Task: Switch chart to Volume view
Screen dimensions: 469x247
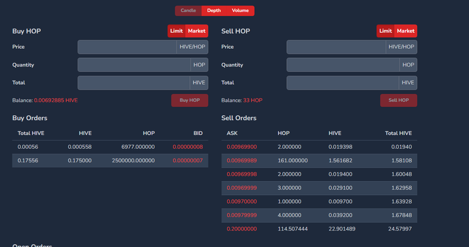Action: [x=240, y=10]
